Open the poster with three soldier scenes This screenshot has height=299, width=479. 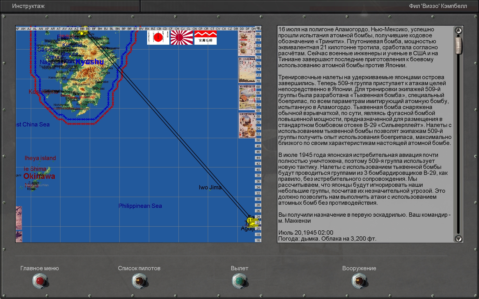coord(247,43)
